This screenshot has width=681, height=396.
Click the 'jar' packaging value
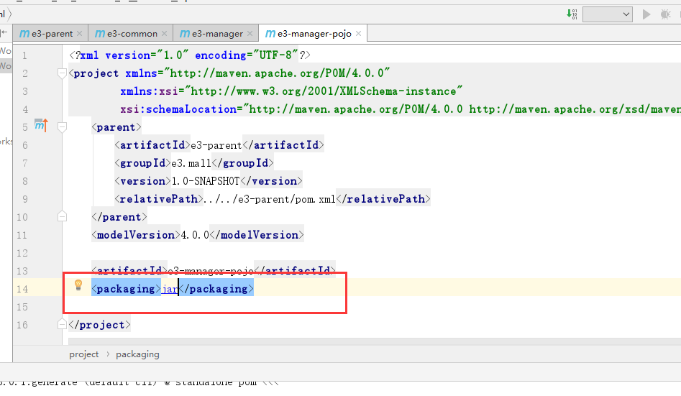pyautogui.click(x=170, y=289)
